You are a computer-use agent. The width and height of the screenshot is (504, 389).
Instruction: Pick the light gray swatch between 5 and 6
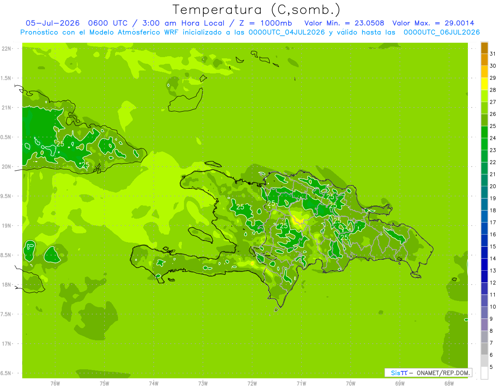point(484,361)
